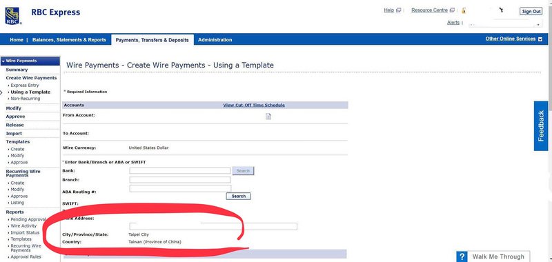Click the RBC logo icon
The width and height of the screenshot is (552, 262).
pyautogui.click(x=12, y=16)
